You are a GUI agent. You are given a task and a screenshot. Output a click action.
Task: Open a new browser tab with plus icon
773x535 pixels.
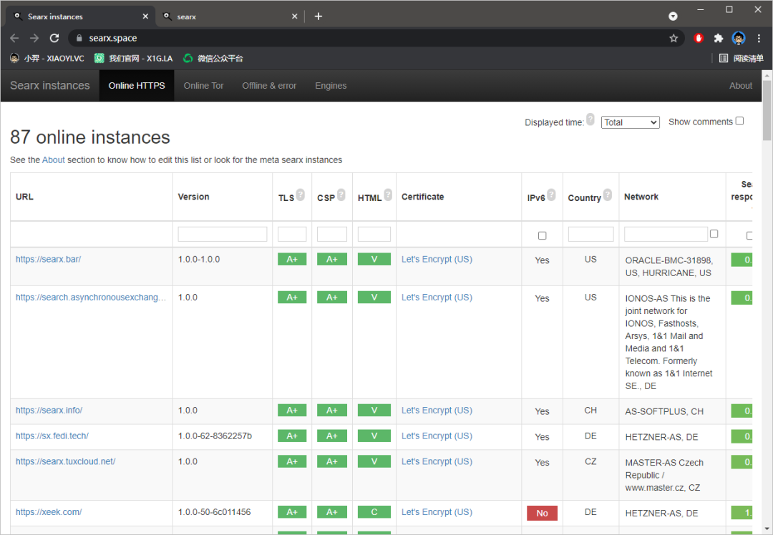pyautogui.click(x=319, y=16)
